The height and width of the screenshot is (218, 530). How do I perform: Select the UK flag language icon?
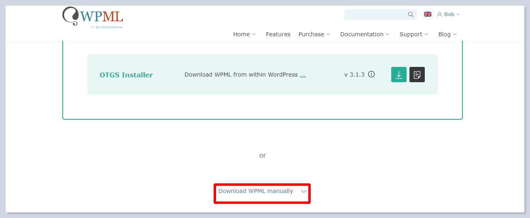[x=427, y=14]
